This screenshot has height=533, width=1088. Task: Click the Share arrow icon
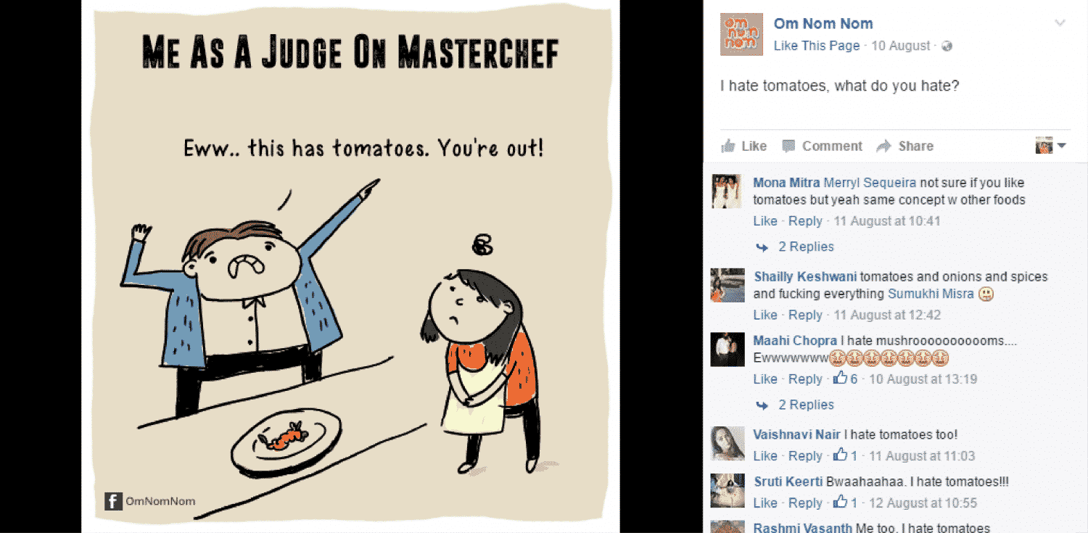point(883,146)
